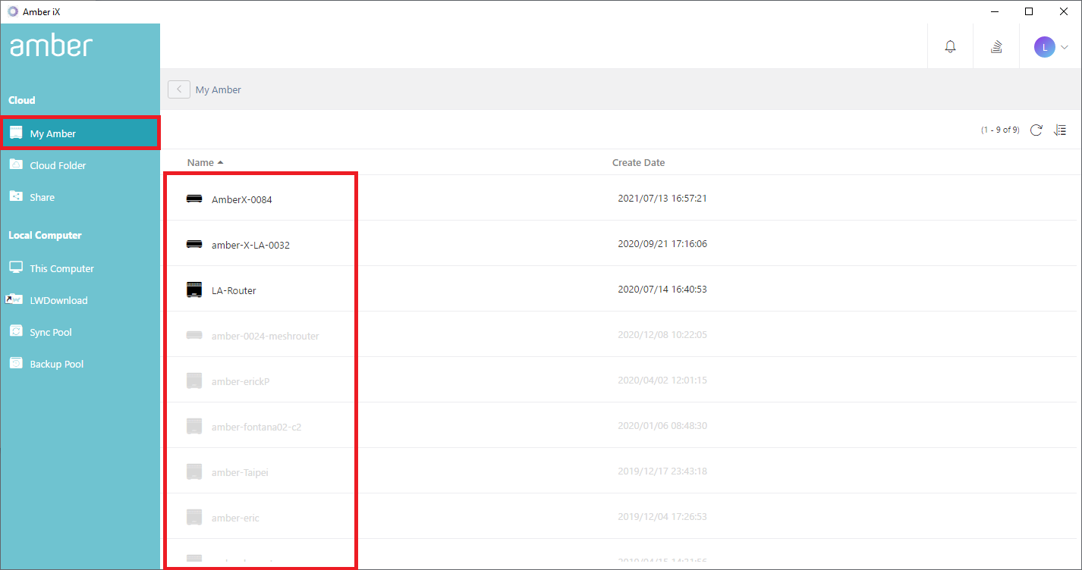The height and width of the screenshot is (570, 1082).
Task: Click the Sync Pool icon
Action: pyautogui.click(x=16, y=331)
